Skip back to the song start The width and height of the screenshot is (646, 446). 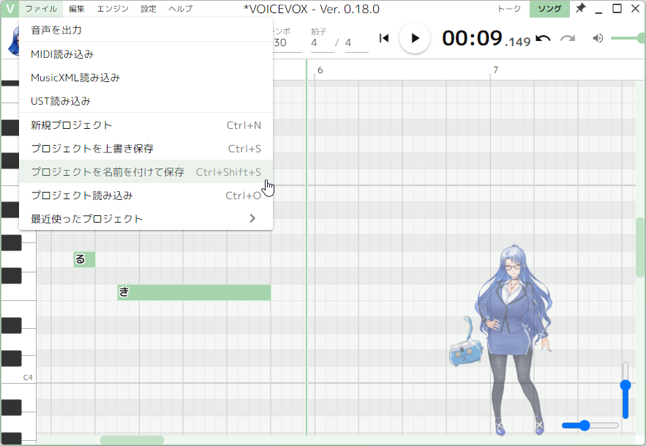(x=383, y=38)
